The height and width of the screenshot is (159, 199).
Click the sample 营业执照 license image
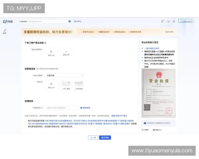click(159, 93)
